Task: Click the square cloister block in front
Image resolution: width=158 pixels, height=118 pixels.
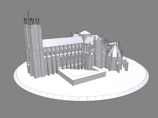Action: (82, 75)
